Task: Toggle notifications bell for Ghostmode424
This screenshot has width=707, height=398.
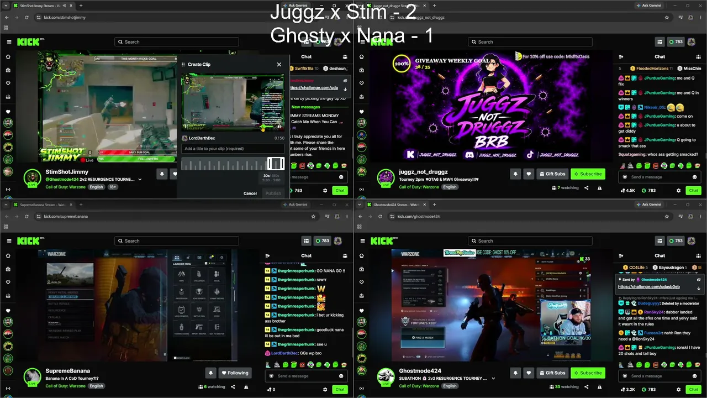Action: pos(515,373)
